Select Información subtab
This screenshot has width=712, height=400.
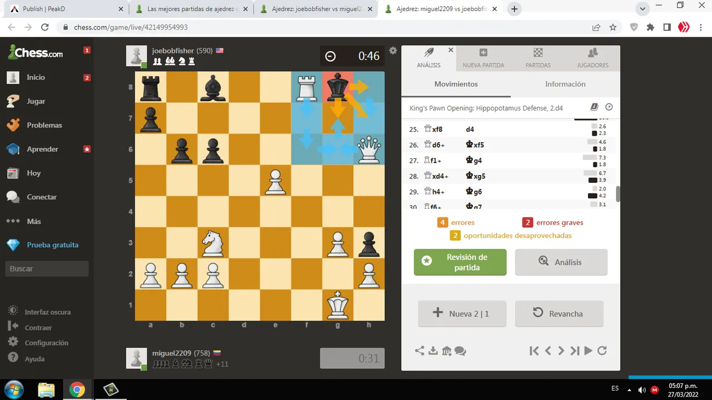(x=565, y=84)
